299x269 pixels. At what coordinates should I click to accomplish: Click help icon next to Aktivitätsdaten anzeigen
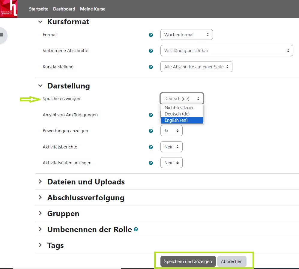[151, 163]
